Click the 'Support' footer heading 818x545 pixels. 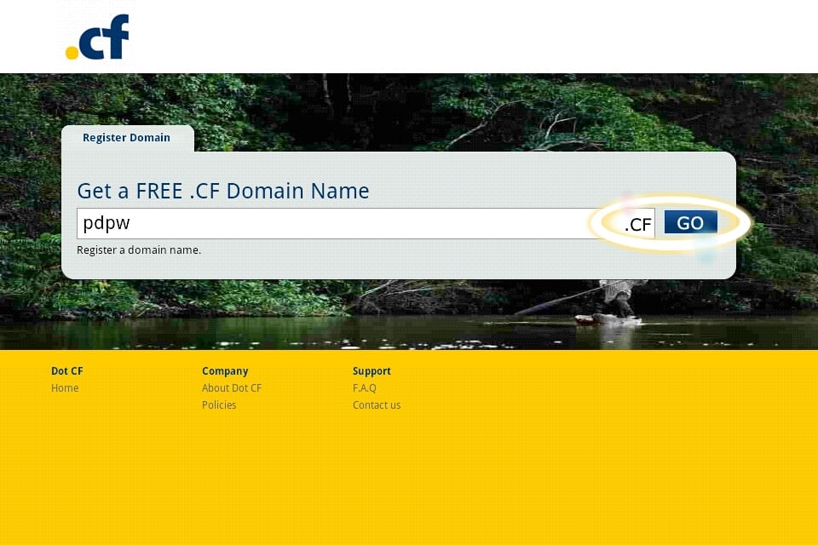[x=372, y=371]
